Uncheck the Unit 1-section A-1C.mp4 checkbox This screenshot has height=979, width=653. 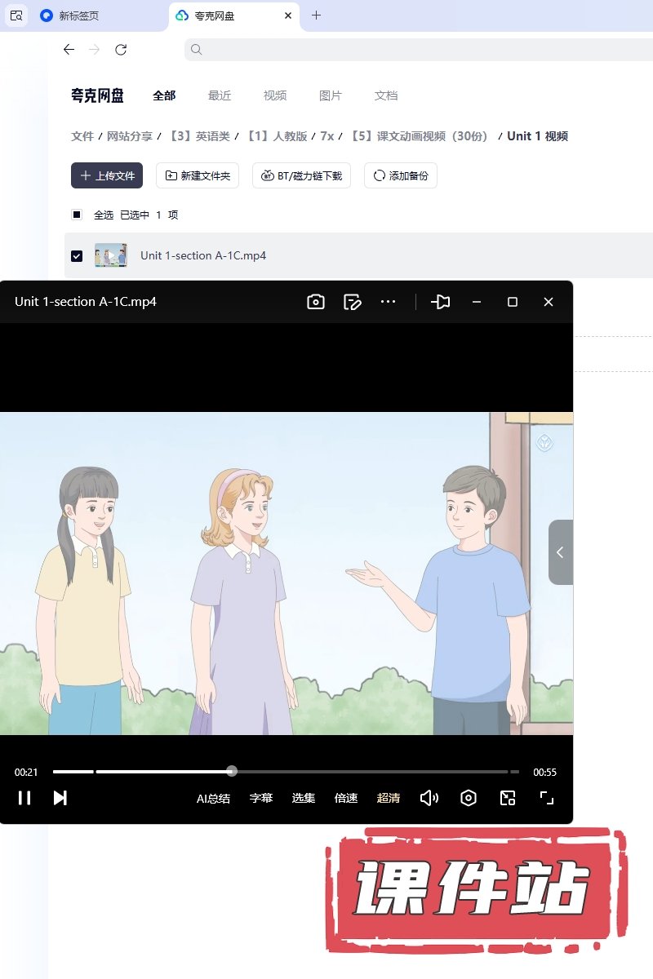click(x=77, y=256)
